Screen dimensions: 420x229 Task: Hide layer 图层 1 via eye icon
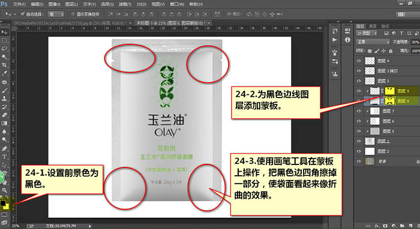359,141
